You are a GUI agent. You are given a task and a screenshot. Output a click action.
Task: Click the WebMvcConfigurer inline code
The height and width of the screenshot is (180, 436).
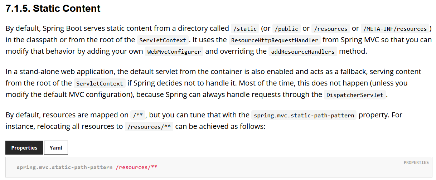click(174, 52)
